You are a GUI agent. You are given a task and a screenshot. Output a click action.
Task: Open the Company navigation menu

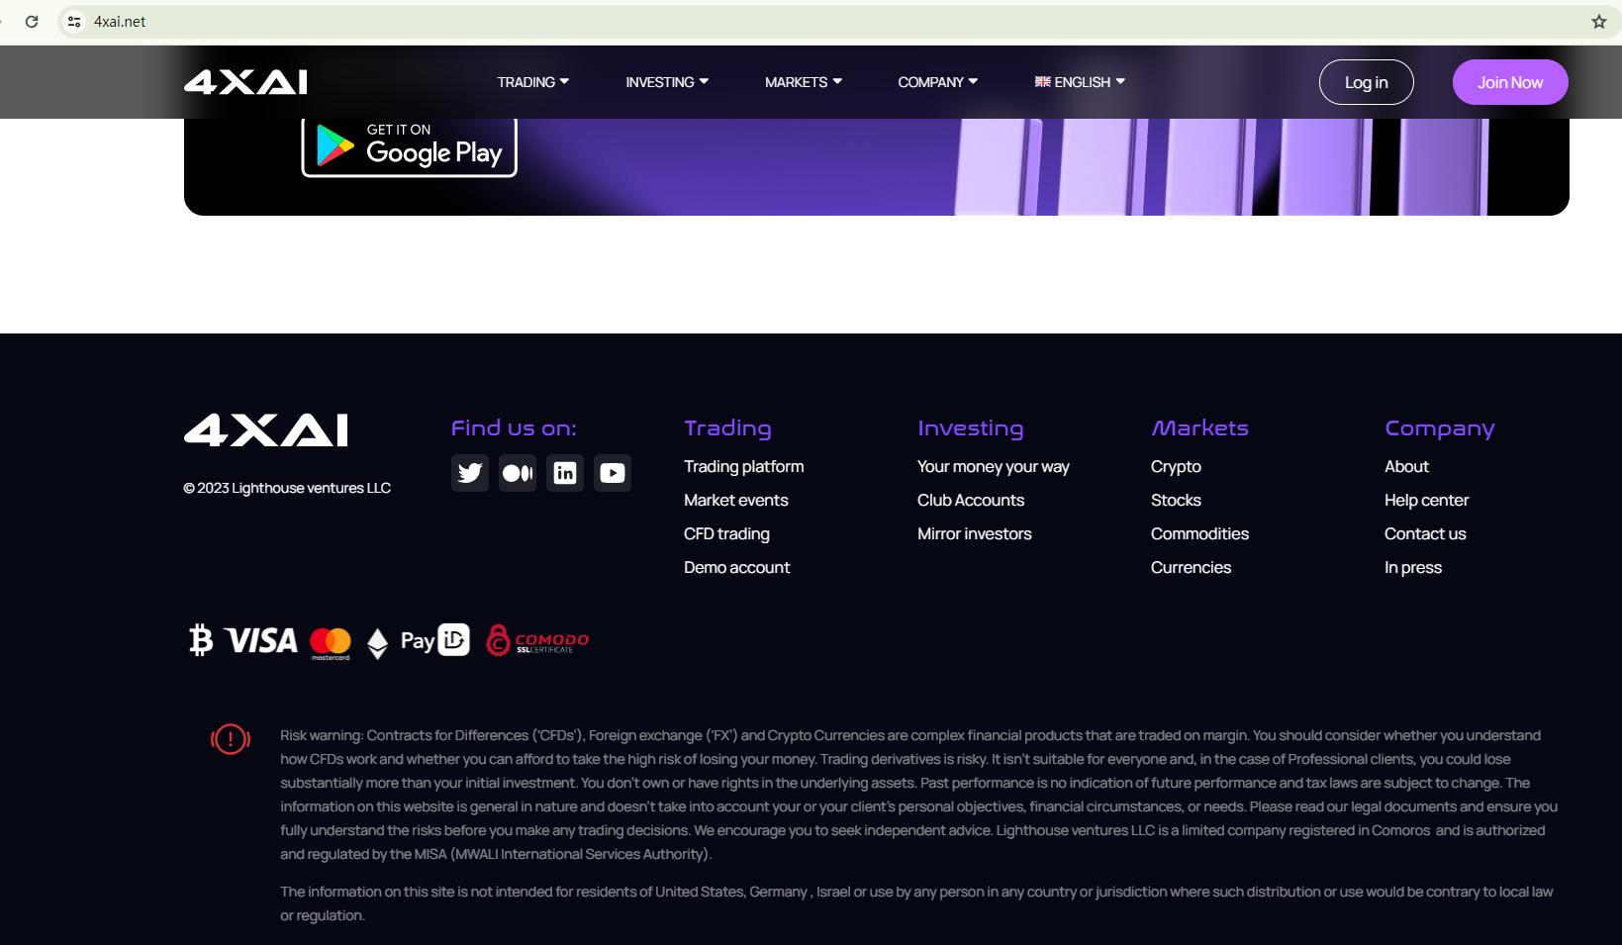click(x=937, y=82)
